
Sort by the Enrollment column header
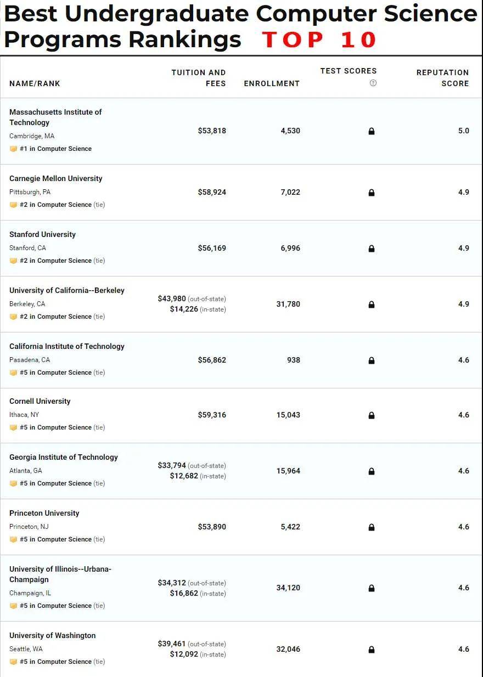[272, 83]
